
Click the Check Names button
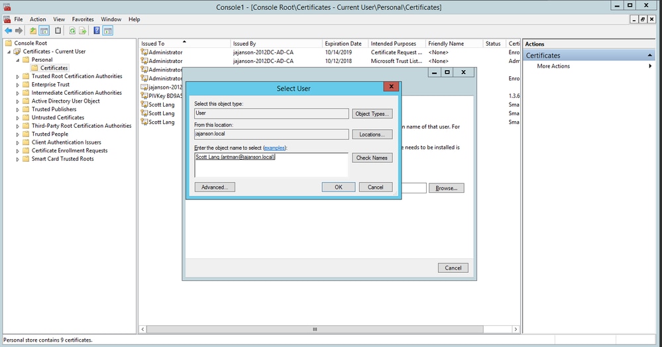click(372, 158)
